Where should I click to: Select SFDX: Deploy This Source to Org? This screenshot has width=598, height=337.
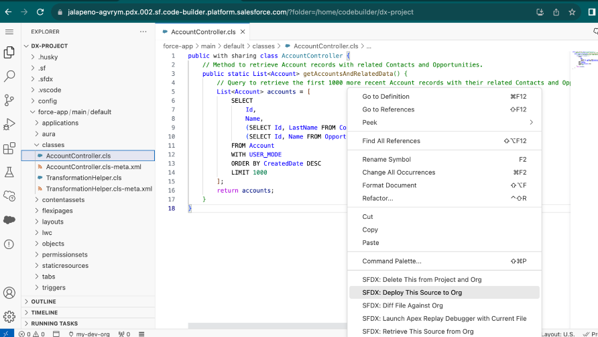tap(412, 293)
